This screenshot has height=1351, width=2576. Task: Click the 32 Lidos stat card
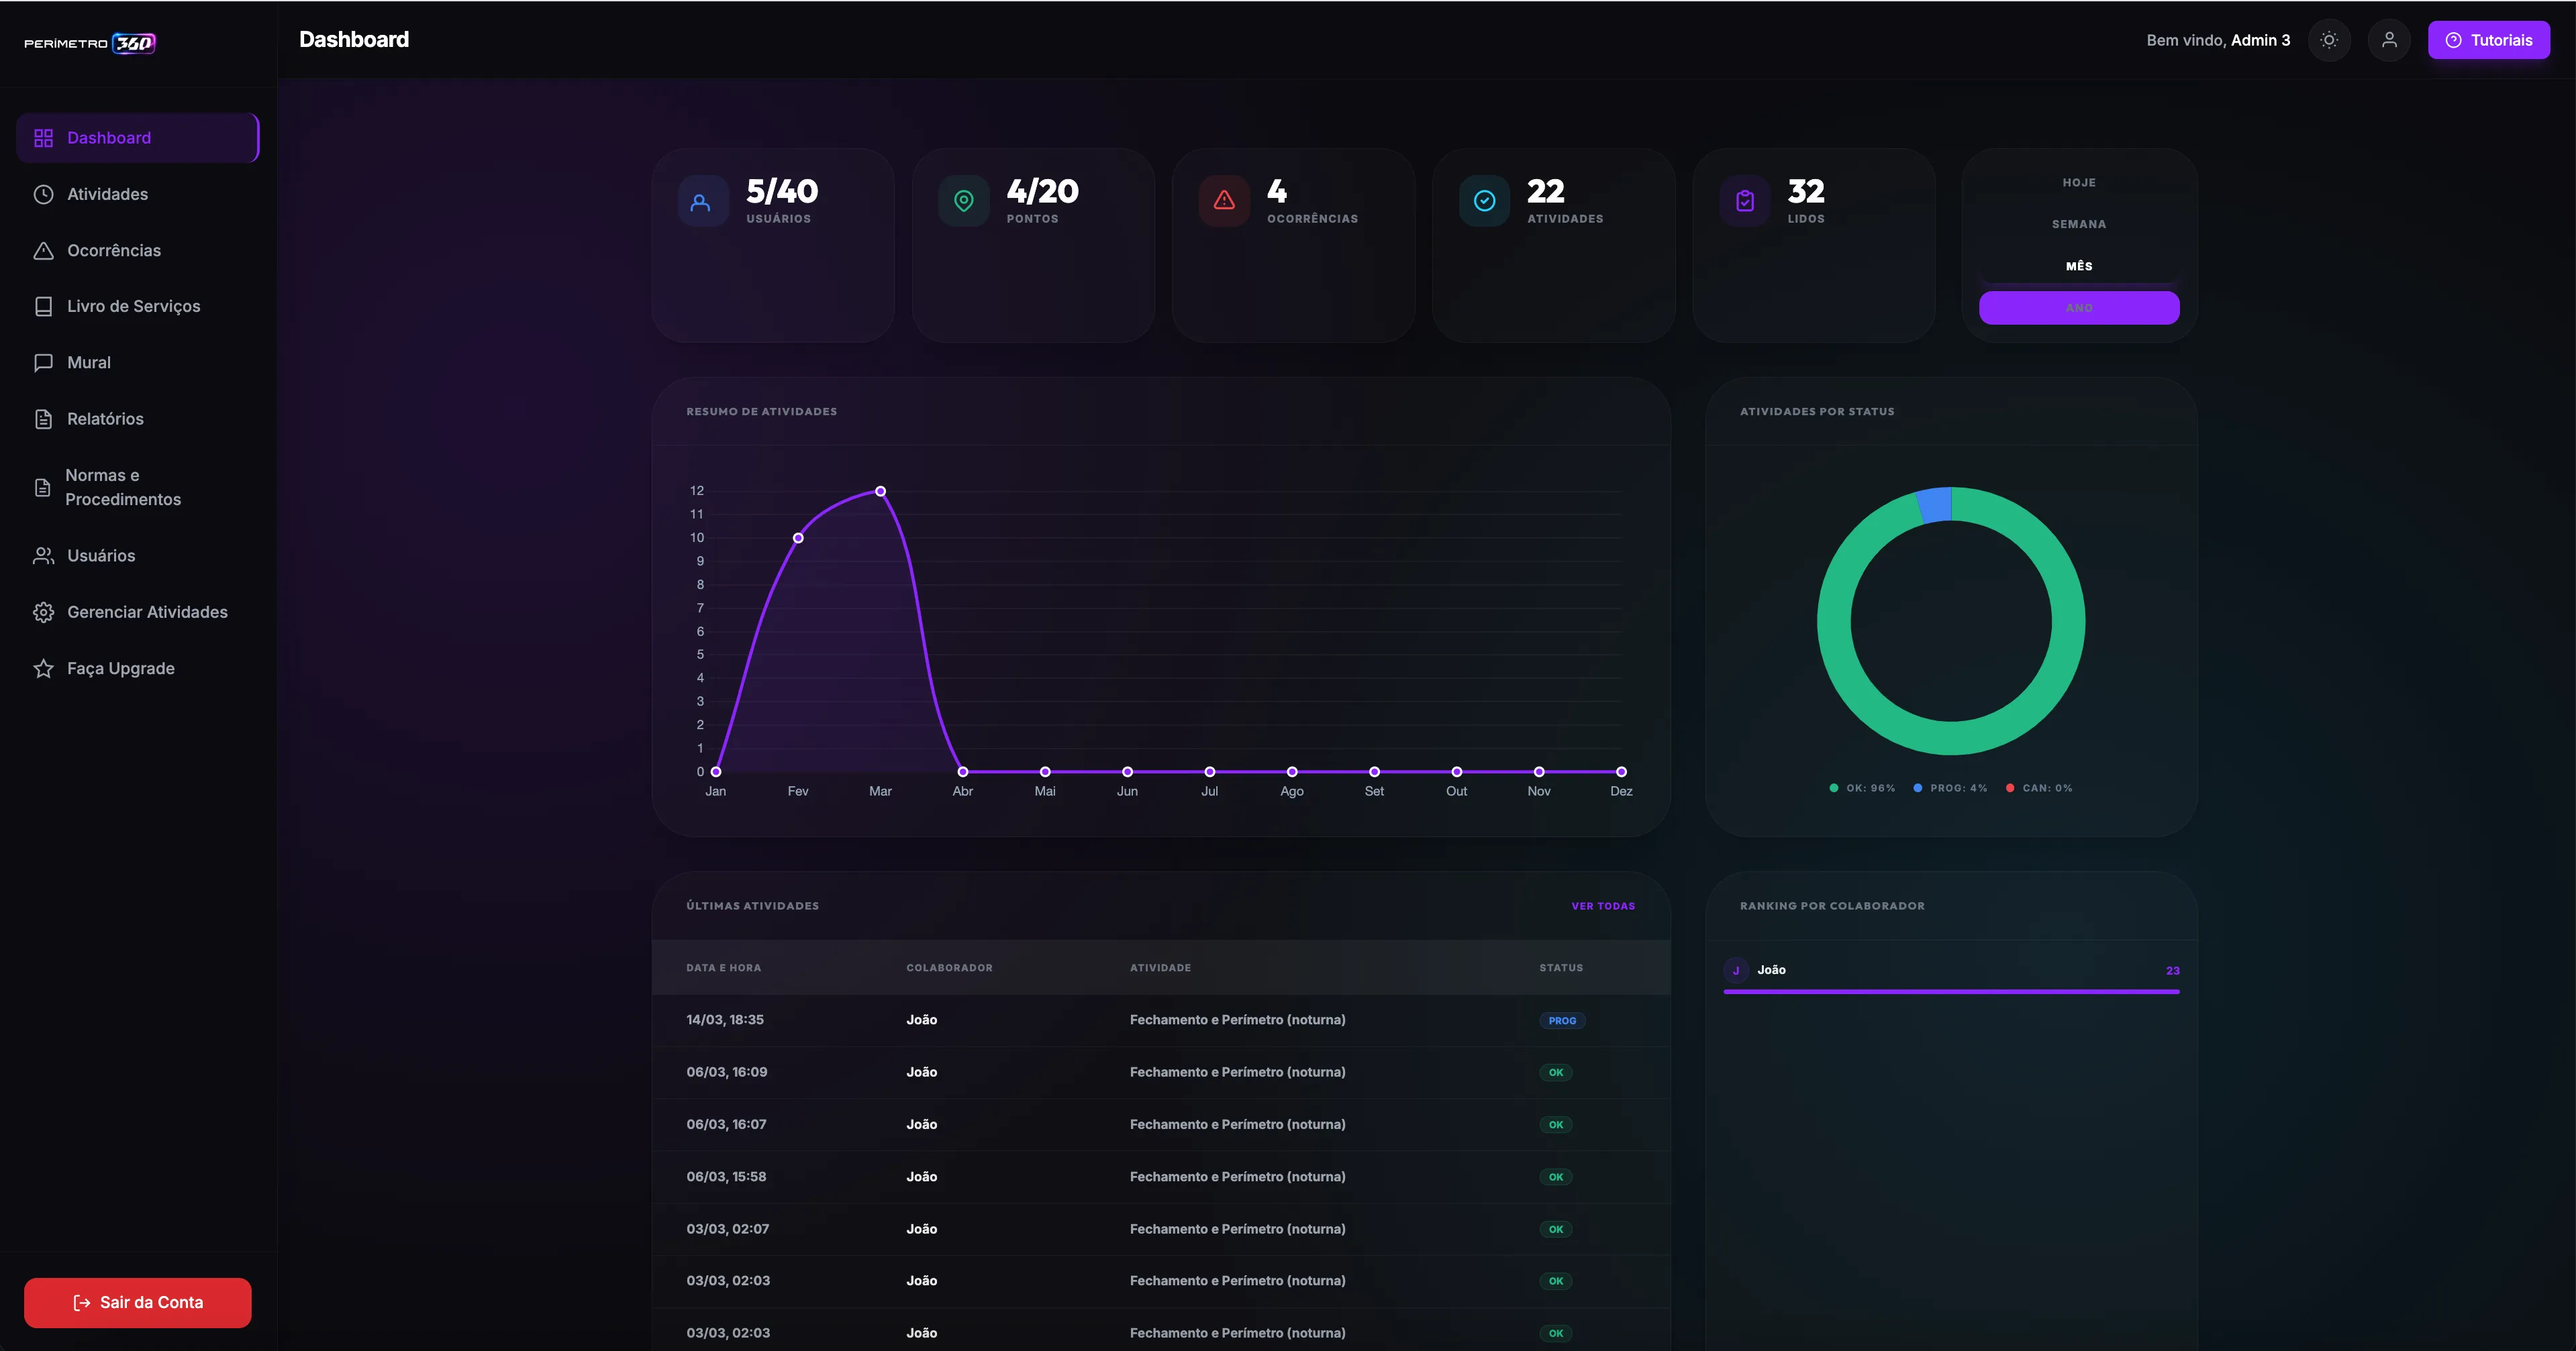pyautogui.click(x=1814, y=246)
